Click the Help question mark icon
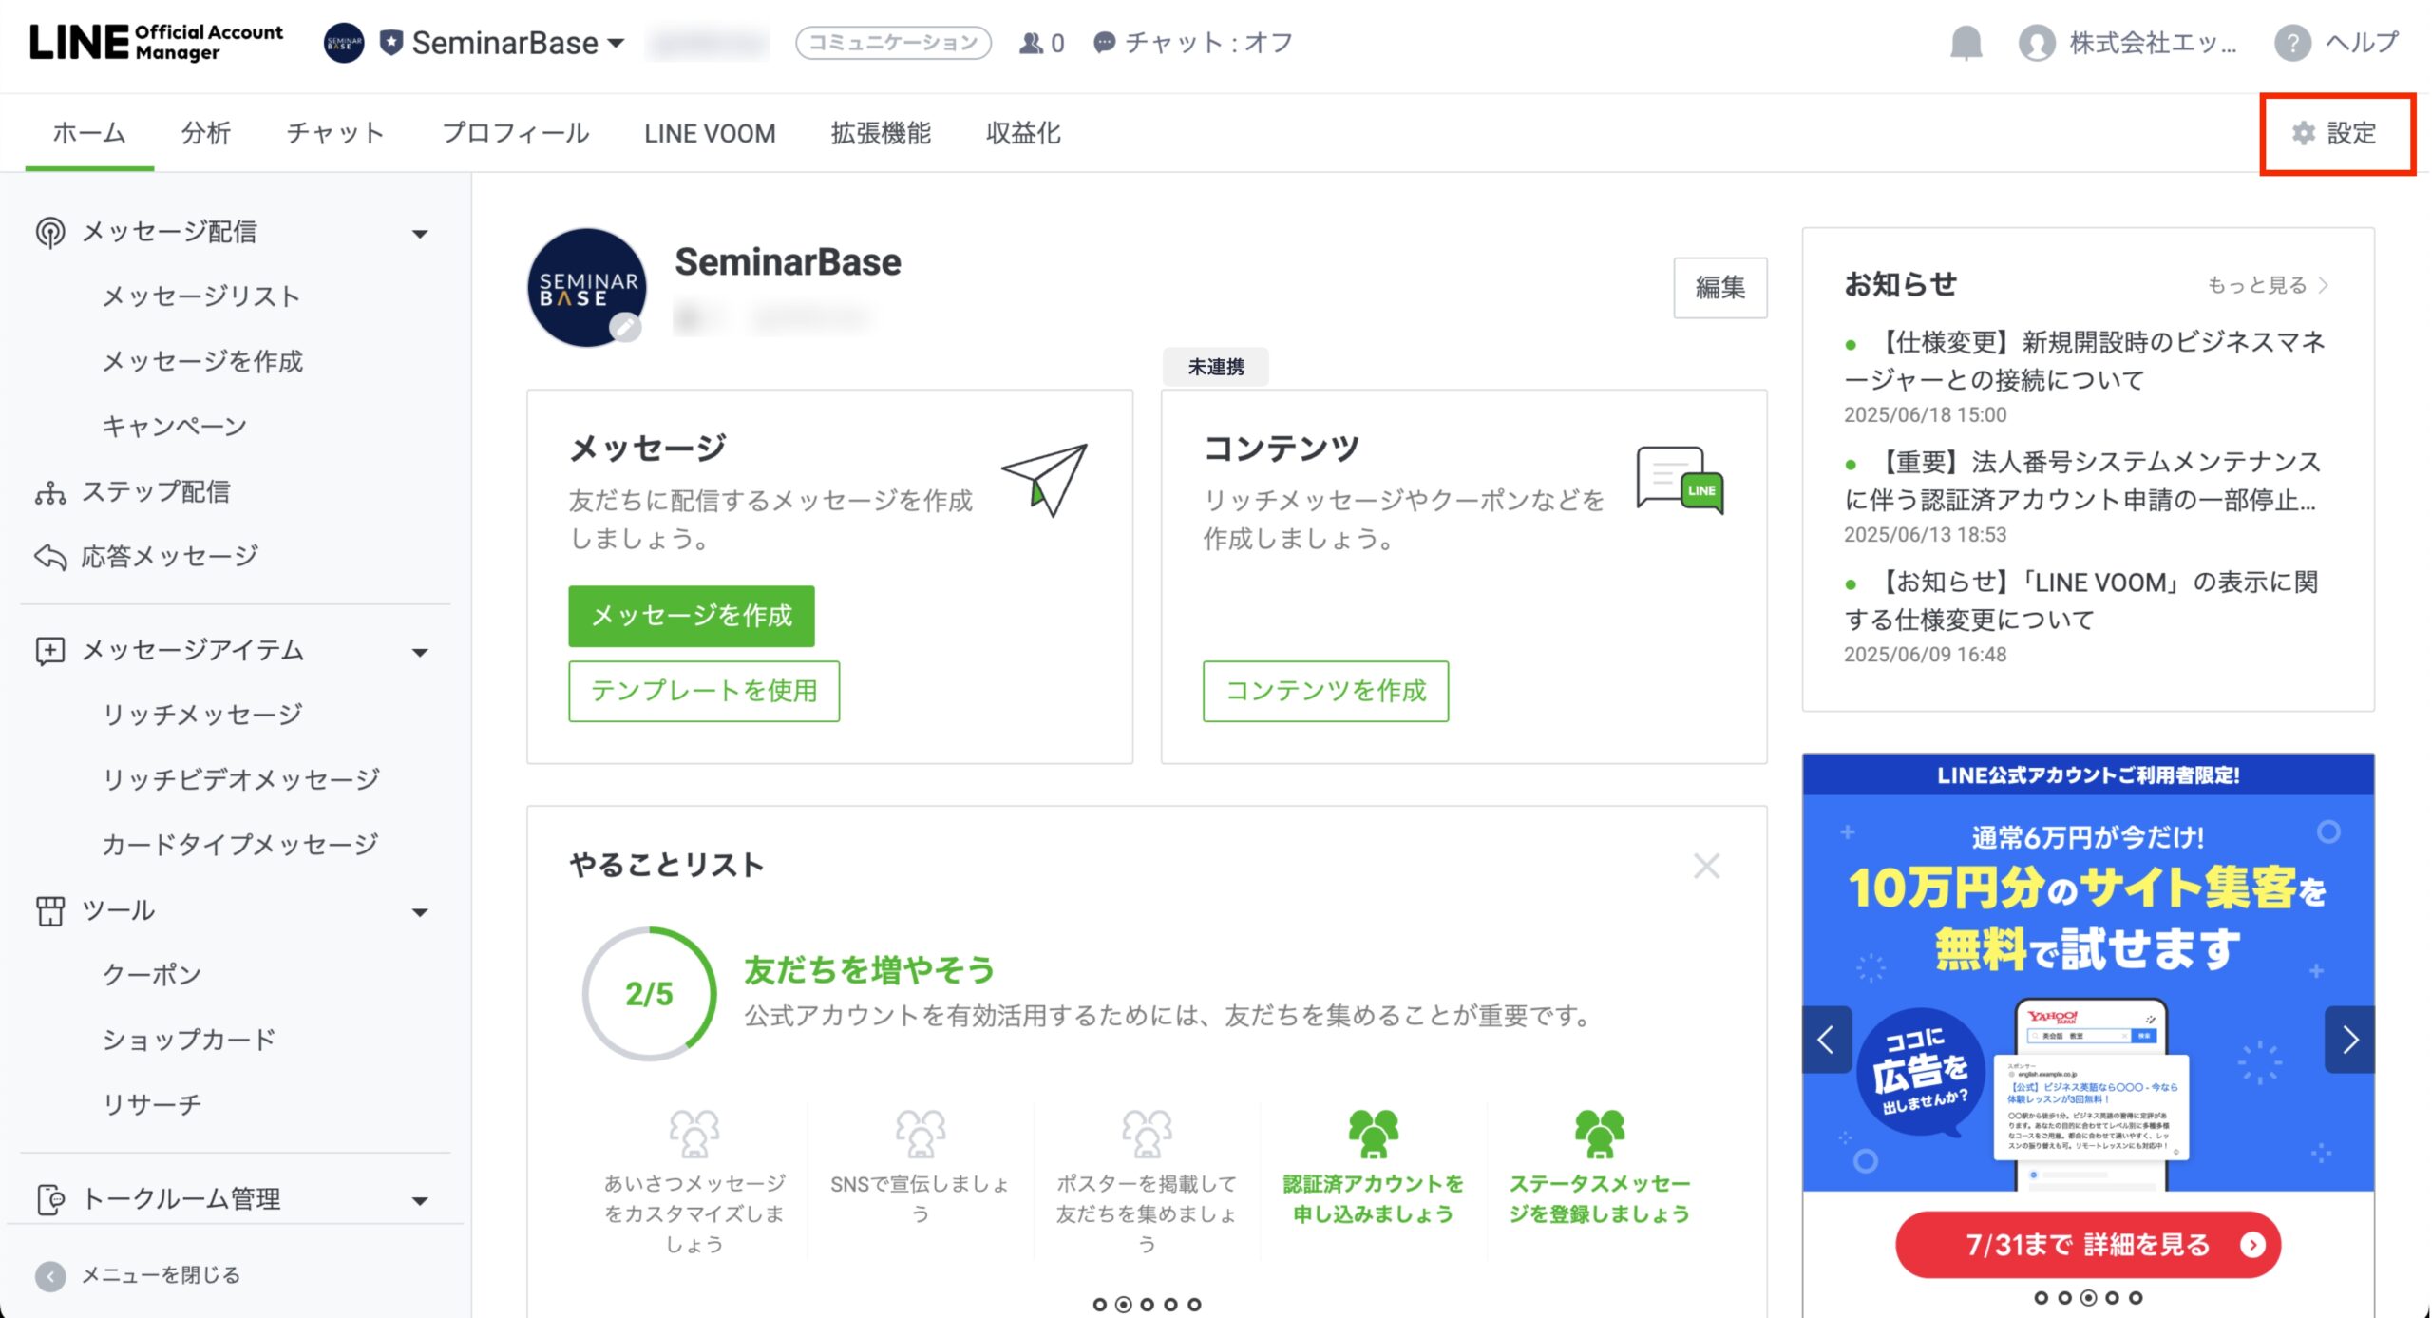This screenshot has height=1318, width=2432. (x=2291, y=44)
